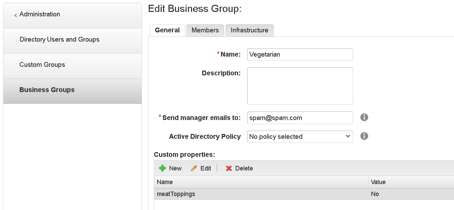Click the Name field showing Vegetarian
Viewport: 454px width, 210px height.
(299, 55)
